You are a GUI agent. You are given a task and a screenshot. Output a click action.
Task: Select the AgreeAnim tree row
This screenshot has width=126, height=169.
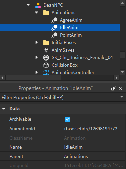(60, 20)
